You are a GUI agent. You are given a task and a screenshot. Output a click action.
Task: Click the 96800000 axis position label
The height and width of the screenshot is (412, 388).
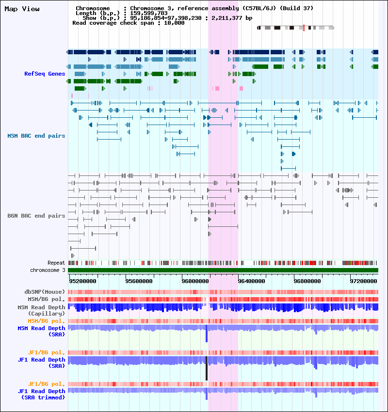(307, 281)
